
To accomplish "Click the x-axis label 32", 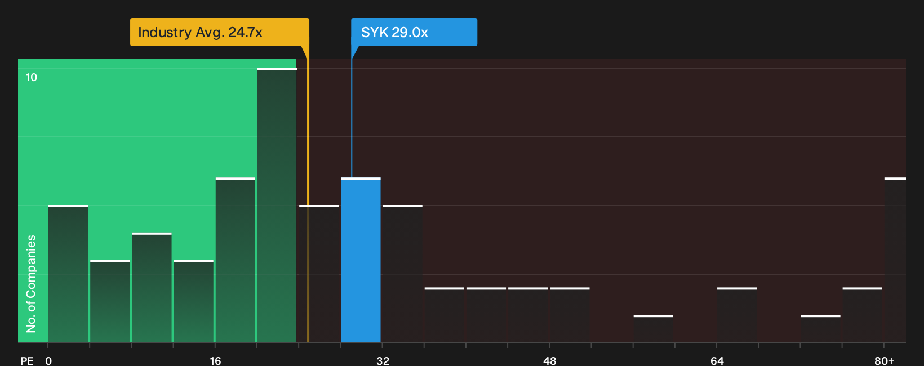I will pos(383,360).
